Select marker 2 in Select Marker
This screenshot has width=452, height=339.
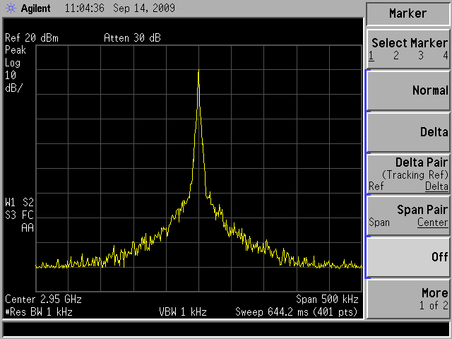click(x=396, y=55)
